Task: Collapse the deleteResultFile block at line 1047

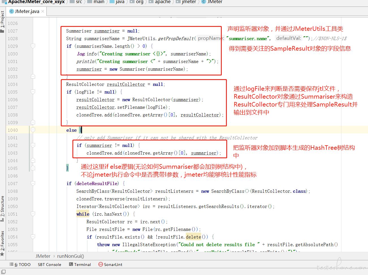Action: 33,183
